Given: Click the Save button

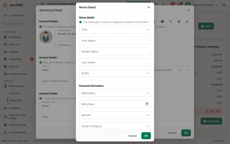Looking at the screenshot, I should pyautogui.click(x=206, y=26).
